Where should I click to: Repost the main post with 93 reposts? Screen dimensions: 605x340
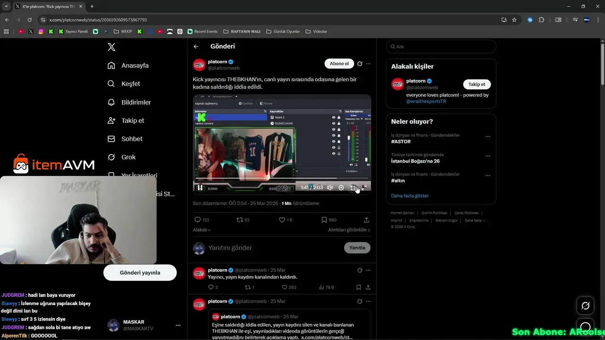[x=243, y=220]
